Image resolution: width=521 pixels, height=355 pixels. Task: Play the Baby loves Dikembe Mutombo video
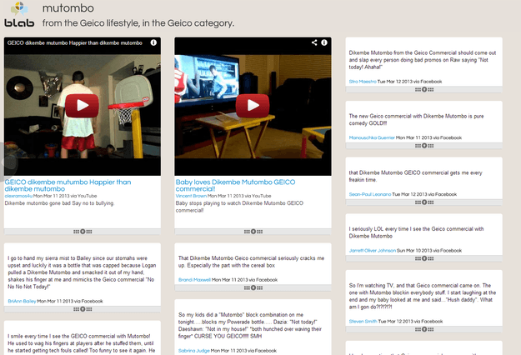pos(253,106)
